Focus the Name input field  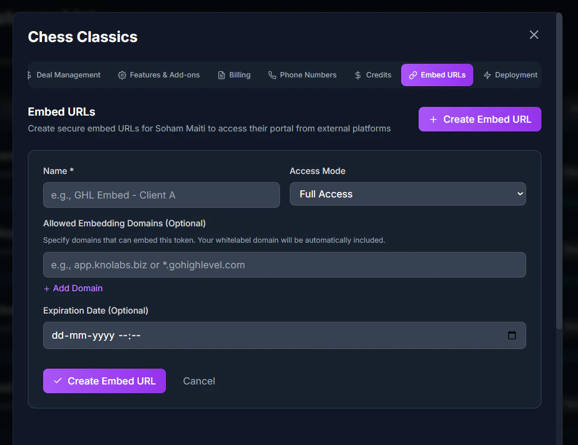tap(161, 195)
